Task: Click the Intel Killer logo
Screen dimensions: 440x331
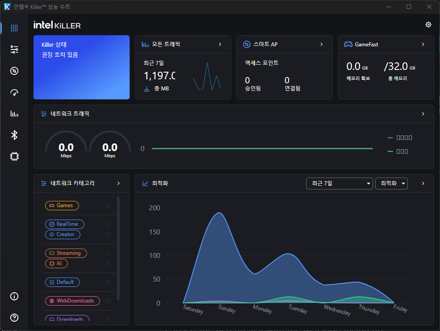Action: (x=57, y=25)
